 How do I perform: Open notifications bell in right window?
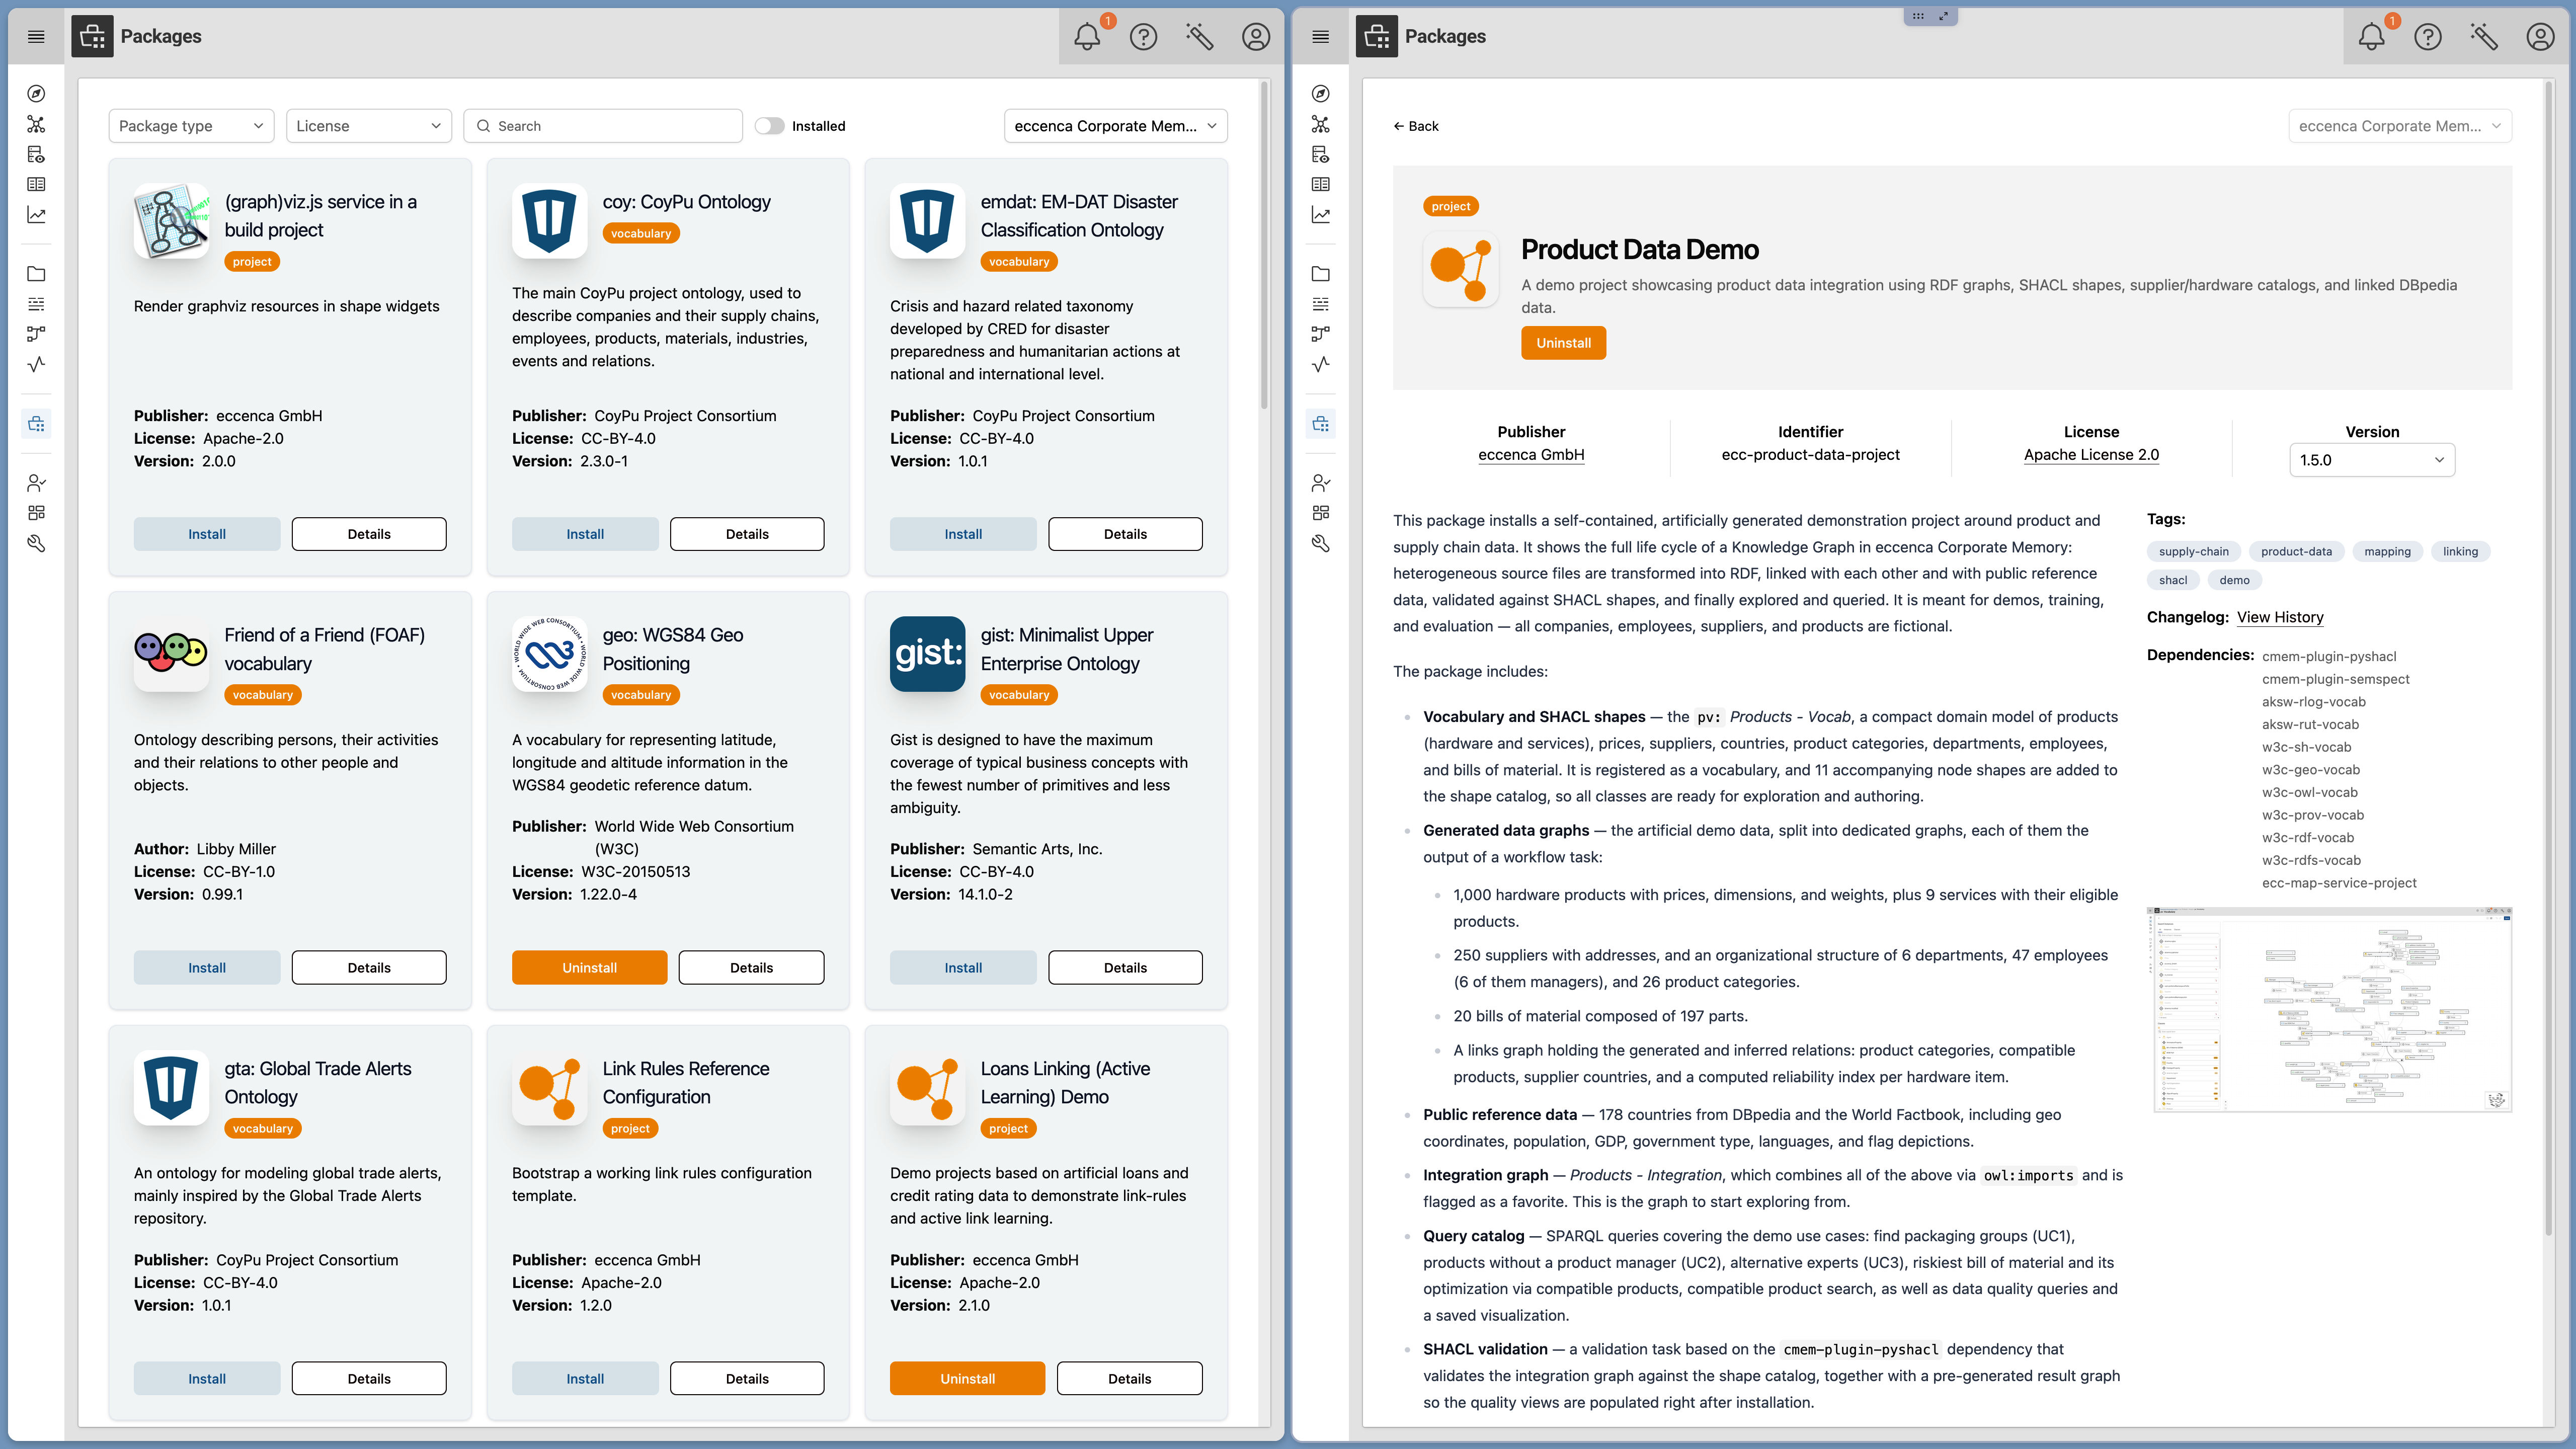(2371, 37)
